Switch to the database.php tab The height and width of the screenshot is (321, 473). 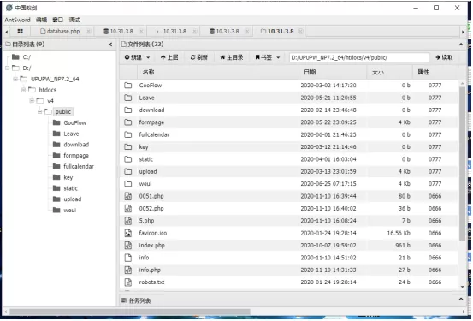pos(60,31)
